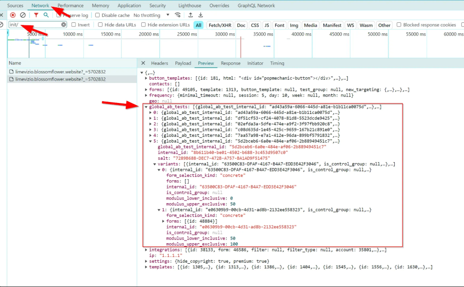Screen dimensions: 464x287
Task: Expand forms [{id: 48884}] node
Action: pos(163,221)
